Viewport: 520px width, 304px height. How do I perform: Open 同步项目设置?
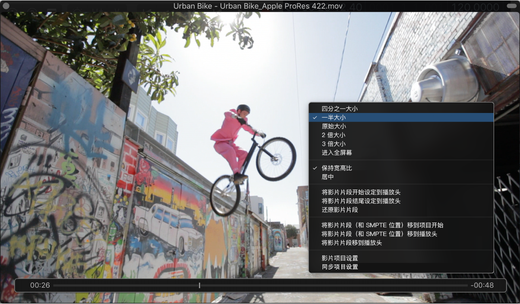(401, 267)
